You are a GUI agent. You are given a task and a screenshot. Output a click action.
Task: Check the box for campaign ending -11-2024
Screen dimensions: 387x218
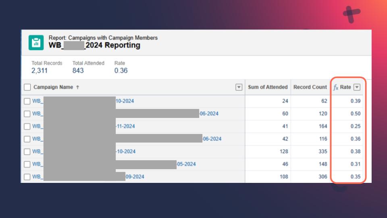click(x=27, y=126)
